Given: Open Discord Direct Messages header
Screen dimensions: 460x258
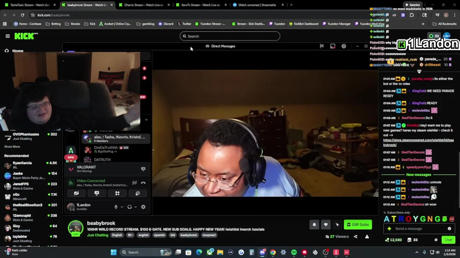Looking at the screenshot, I should click(220, 46).
